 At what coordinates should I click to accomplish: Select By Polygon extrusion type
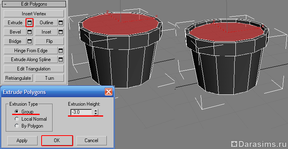pos(17,126)
